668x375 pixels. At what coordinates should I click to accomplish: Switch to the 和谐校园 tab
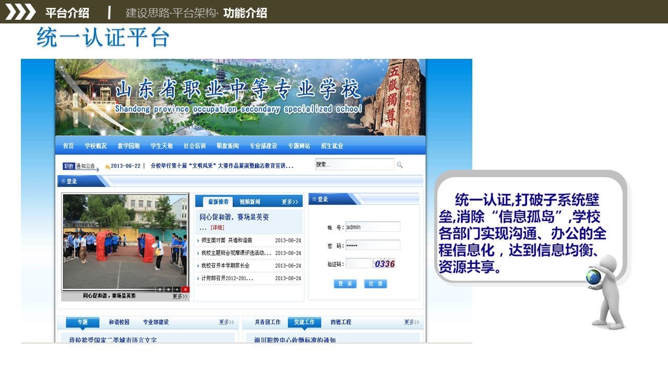tap(119, 322)
